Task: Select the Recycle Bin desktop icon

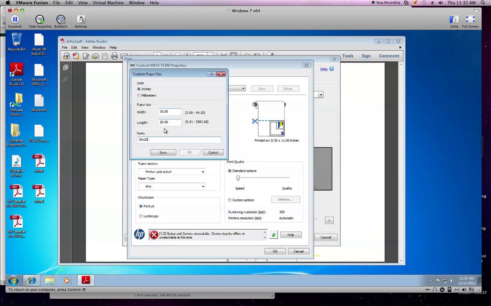Action: (x=16, y=42)
